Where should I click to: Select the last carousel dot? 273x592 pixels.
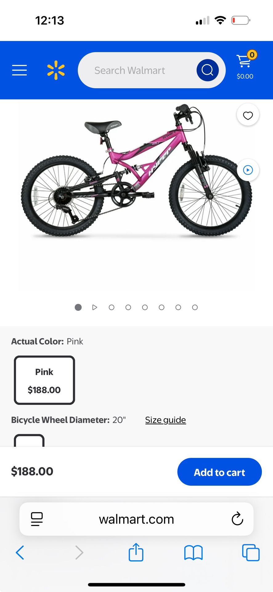[x=195, y=307]
